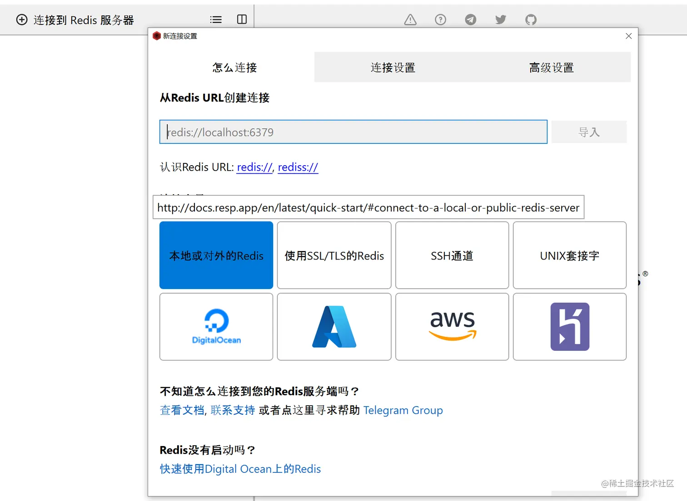Screen dimensions: 687x501
Task: Choose the Azure connection option
Action: (x=334, y=327)
